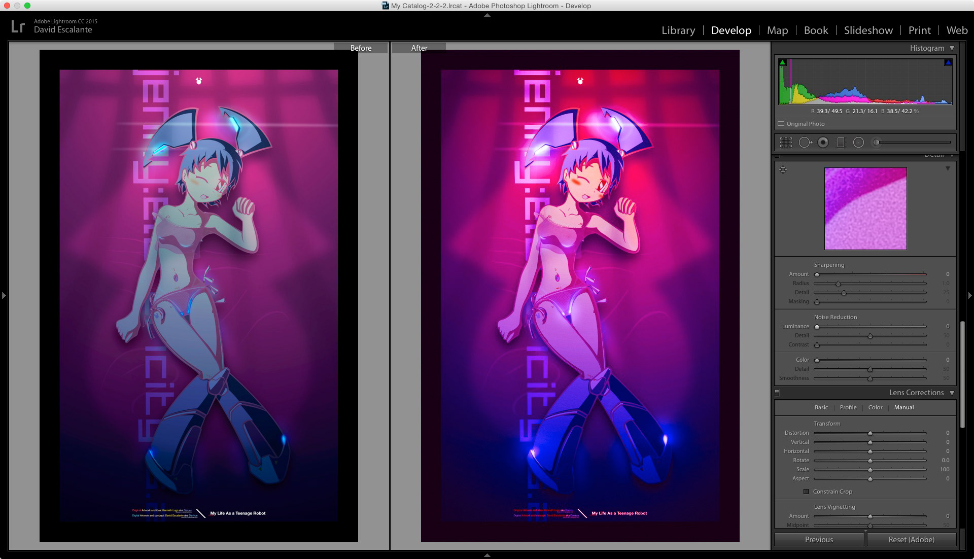
Task: Activate the Red Eye Correction tool
Action: click(823, 143)
